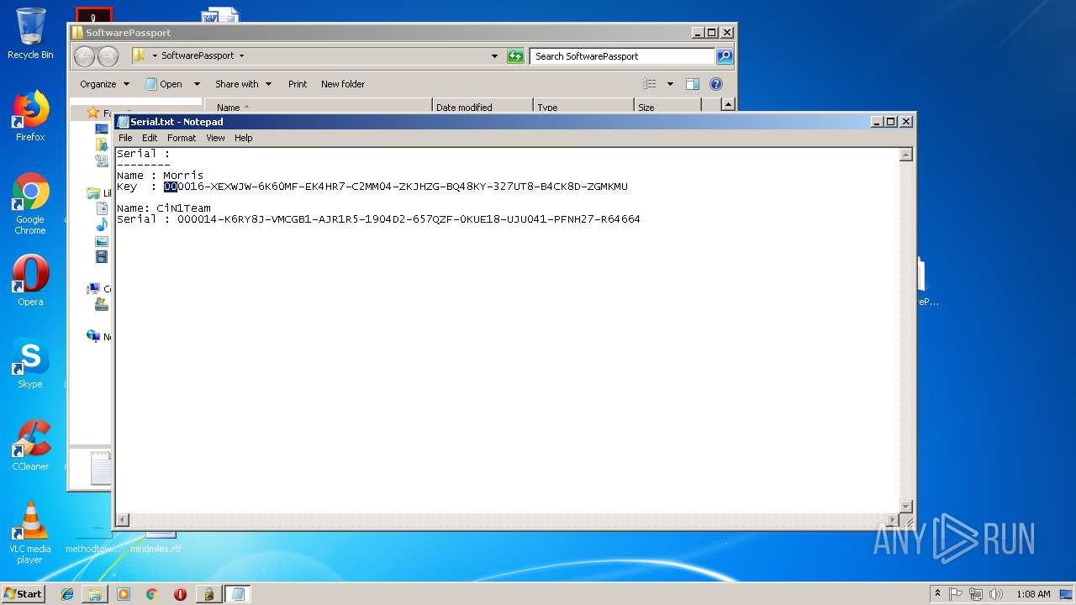This screenshot has width=1076, height=605.
Task: Click the Morris key line in Notepad
Action: click(372, 187)
